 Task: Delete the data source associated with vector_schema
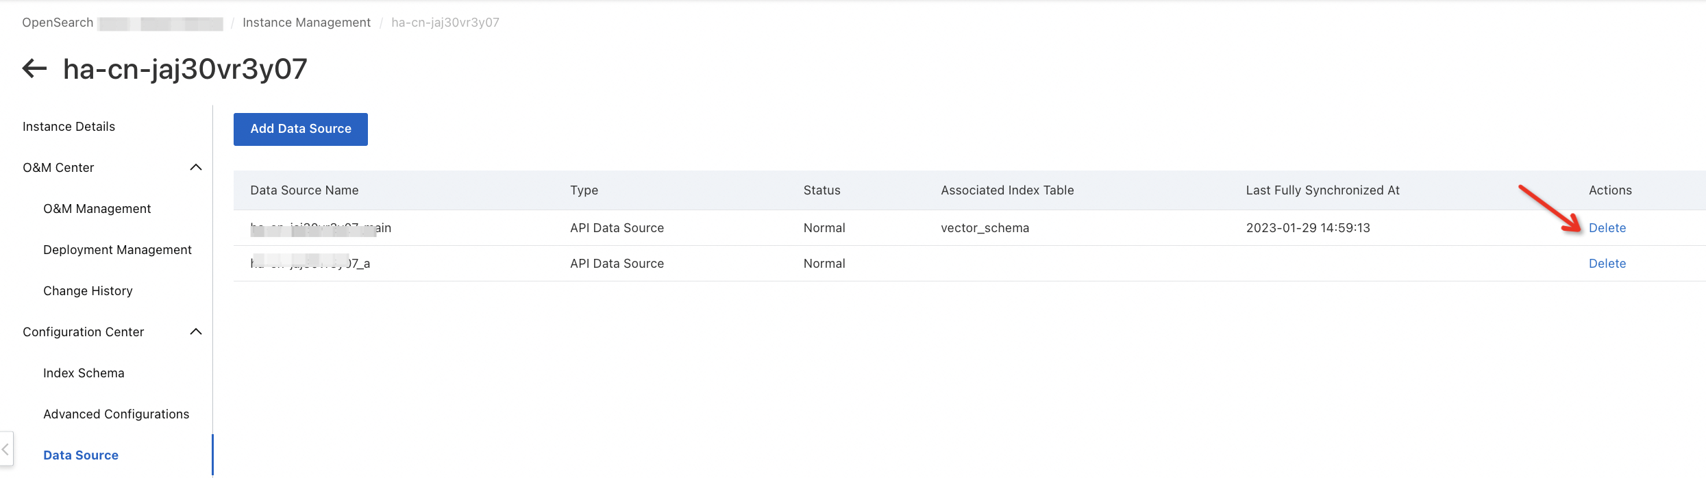click(1607, 228)
